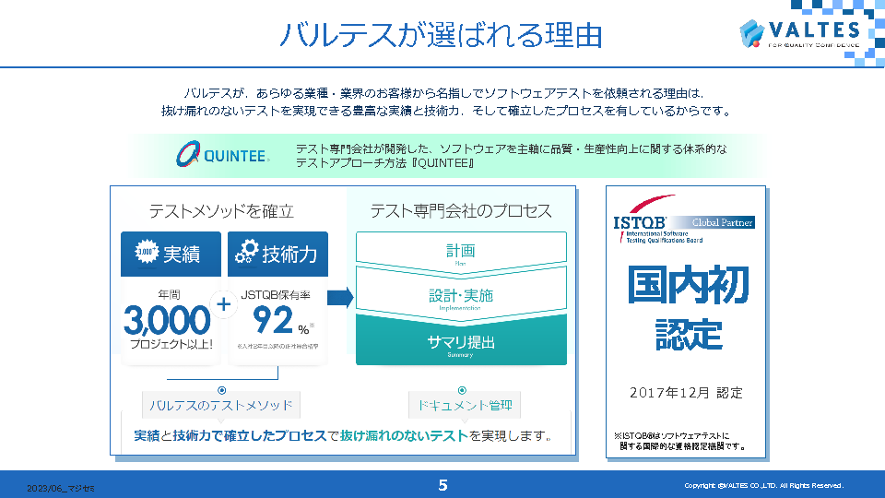This screenshot has height=498, width=885.
Task: Click the blue right arrow to the process
Action: click(x=340, y=298)
